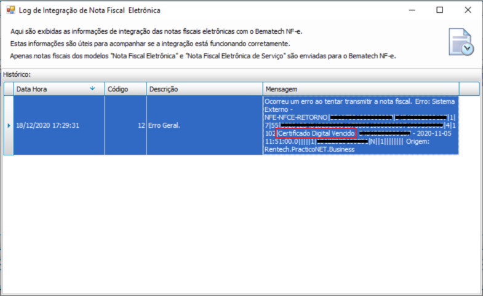Sort by the Data Hora column header

point(59,89)
